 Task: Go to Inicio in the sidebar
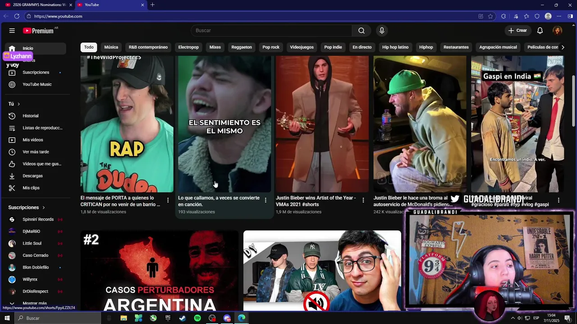click(x=36, y=48)
